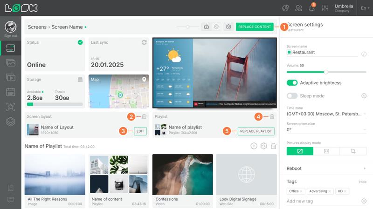Open the Sleep mode clock schedule icon
Screen dimensions: 373x209
point(364,96)
